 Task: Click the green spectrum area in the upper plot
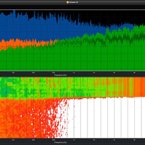72,58
